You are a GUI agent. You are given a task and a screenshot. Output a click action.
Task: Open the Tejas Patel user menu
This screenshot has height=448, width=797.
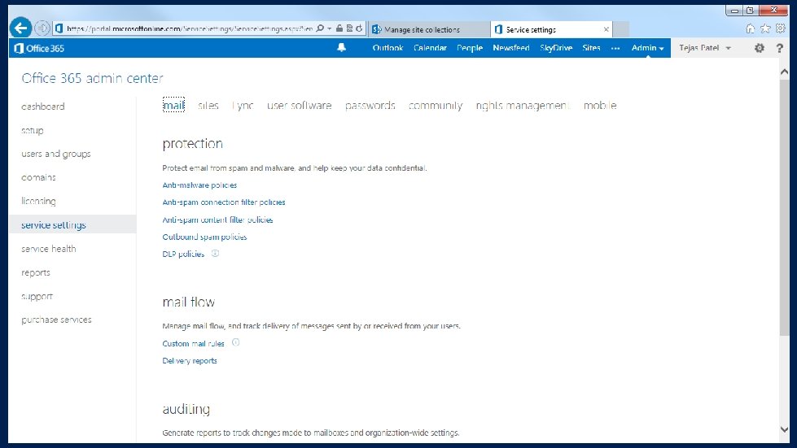[x=704, y=48]
